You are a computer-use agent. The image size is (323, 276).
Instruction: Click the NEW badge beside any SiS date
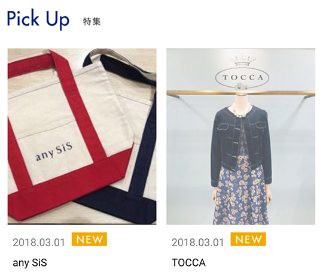coord(89,239)
